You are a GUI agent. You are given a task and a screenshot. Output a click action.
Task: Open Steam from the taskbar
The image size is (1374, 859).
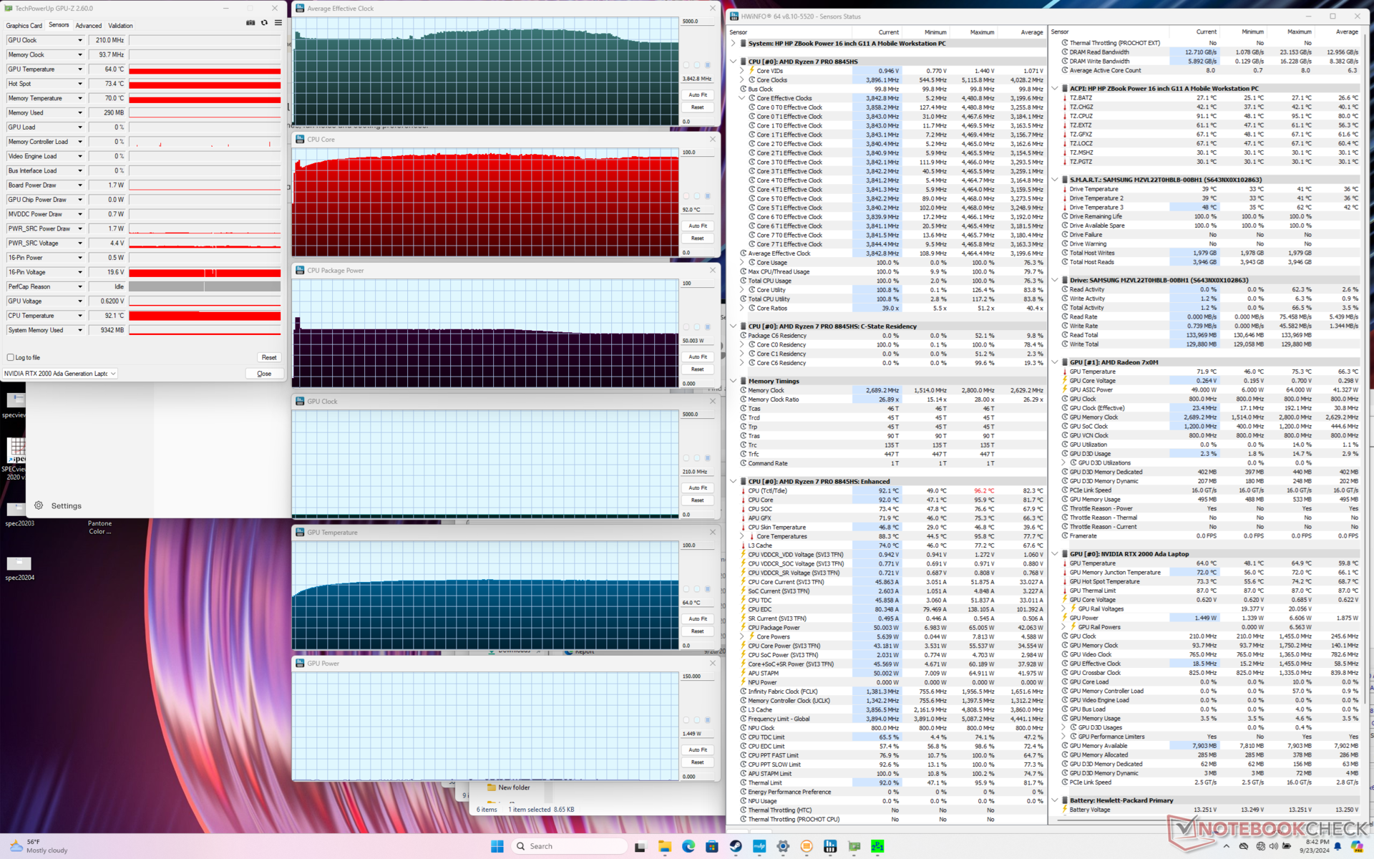coord(735,846)
